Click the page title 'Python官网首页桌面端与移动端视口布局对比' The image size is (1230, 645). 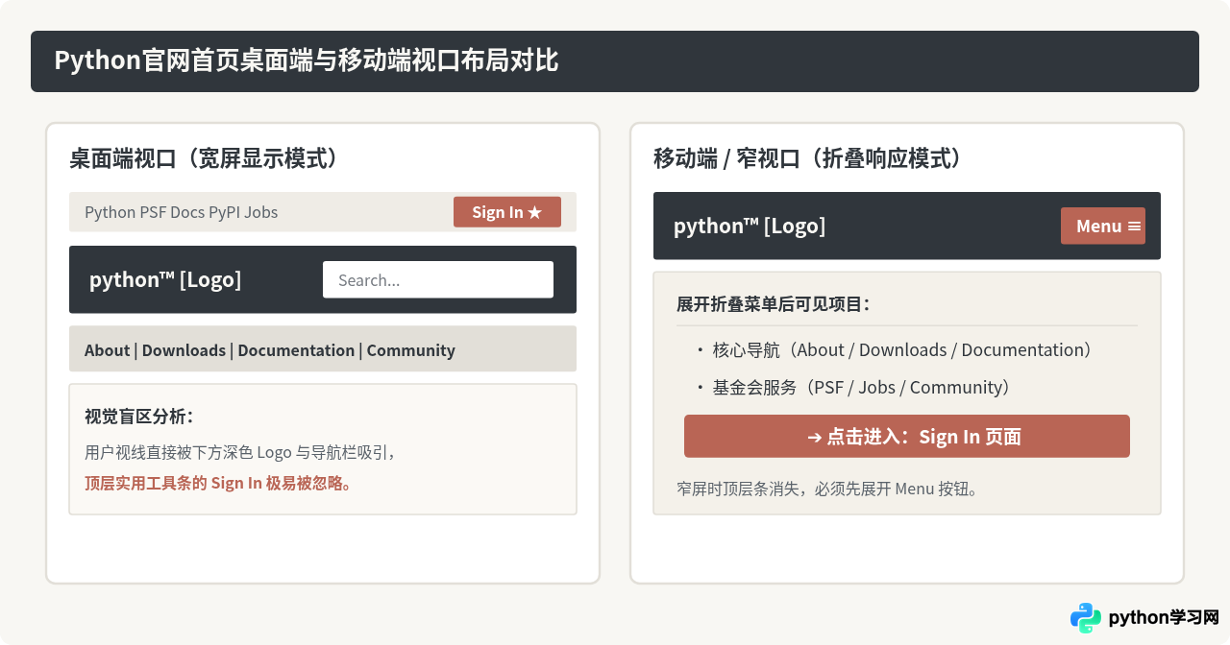(307, 60)
